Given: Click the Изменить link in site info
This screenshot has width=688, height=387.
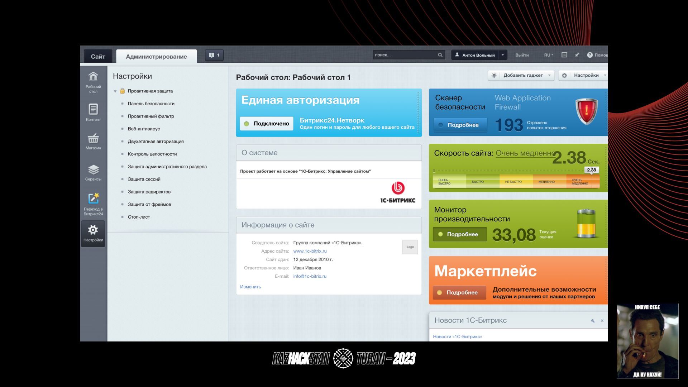Looking at the screenshot, I should (x=250, y=287).
